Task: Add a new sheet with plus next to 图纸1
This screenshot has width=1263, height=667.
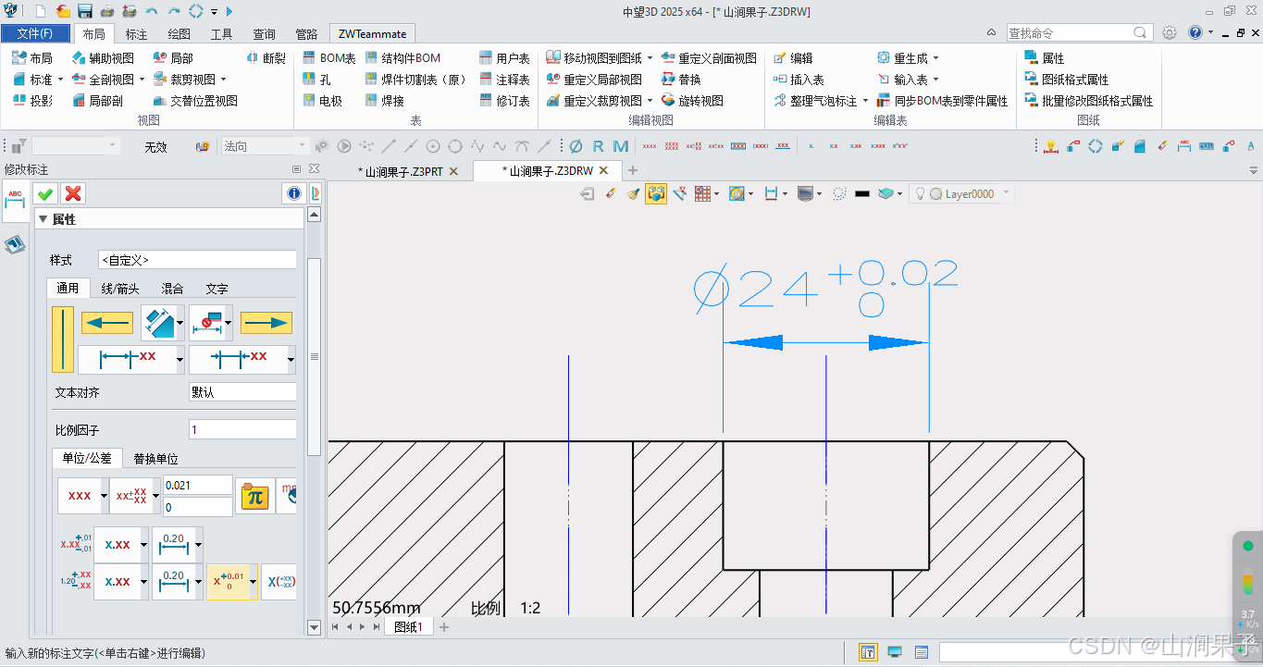Action: point(444,627)
